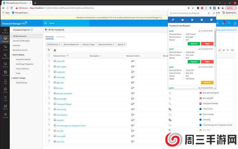This screenshot has width=238, height=149.
Task: Open the Add Resource dropdown
Action: click(x=54, y=44)
